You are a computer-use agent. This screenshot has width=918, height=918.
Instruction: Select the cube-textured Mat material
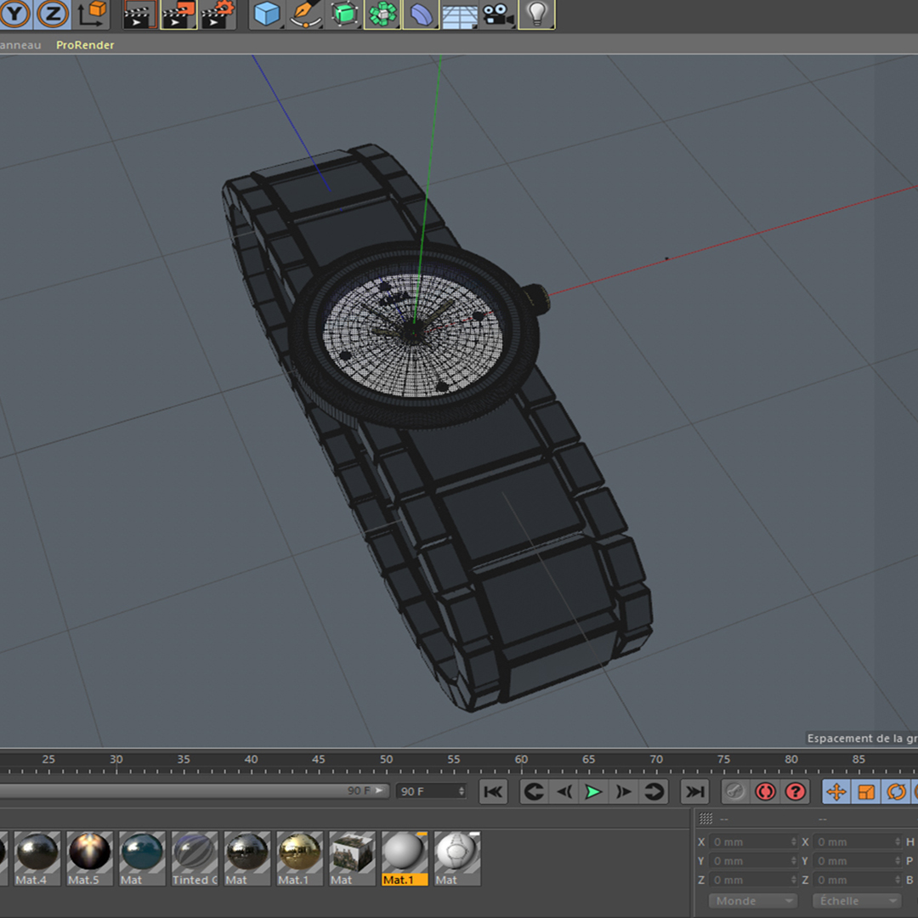click(353, 858)
